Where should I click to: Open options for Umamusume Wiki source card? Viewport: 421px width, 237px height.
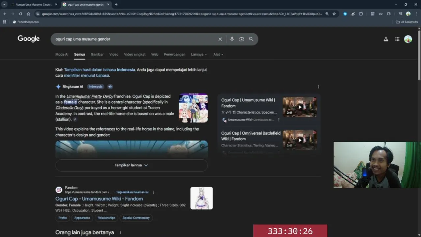[279, 120]
